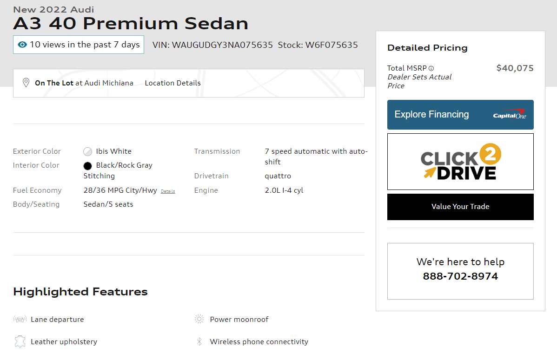
Task: Click the 10 views in past 7 days badge
Action: [79, 45]
